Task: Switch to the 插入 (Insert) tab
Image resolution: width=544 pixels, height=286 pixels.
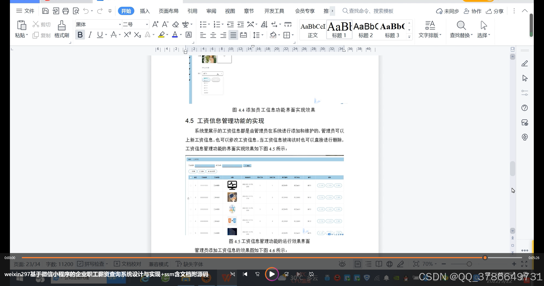Action: (x=145, y=11)
